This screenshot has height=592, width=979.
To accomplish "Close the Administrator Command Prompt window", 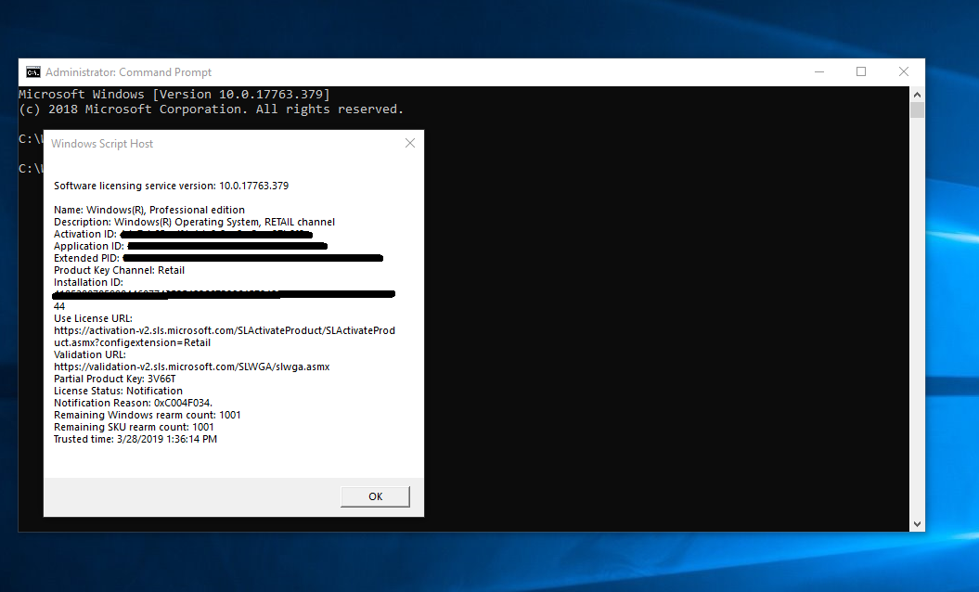I will point(904,71).
